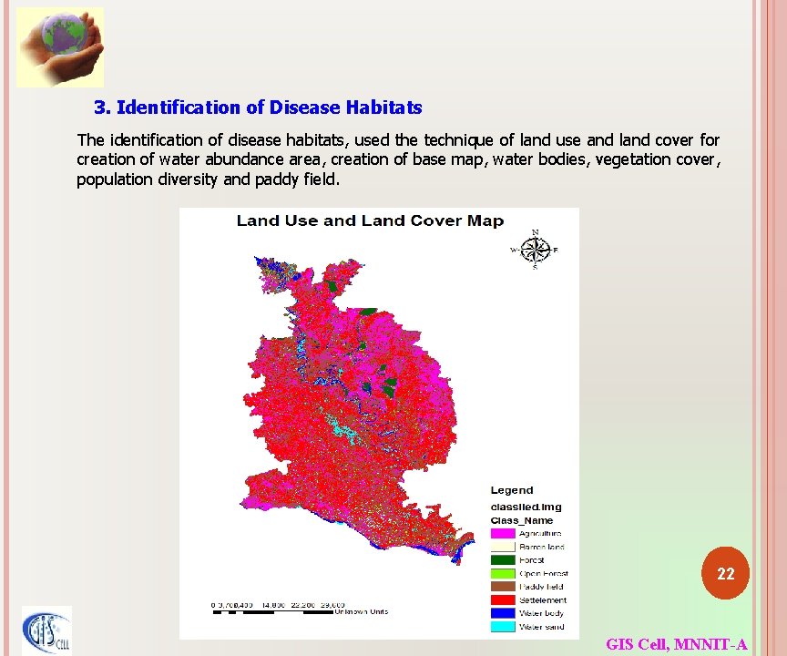The width and height of the screenshot is (787, 656).
Task: Select the GIS Cell logo at bottom left
Action: pos(46,631)
